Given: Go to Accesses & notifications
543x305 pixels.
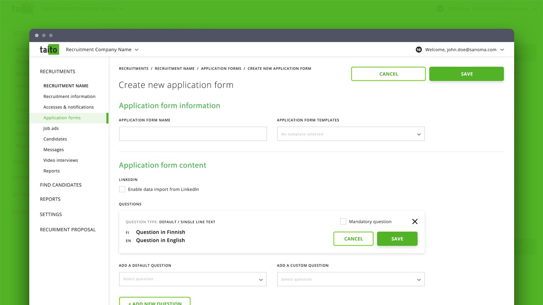Looking at the screenshot, I should pos(69,107).
